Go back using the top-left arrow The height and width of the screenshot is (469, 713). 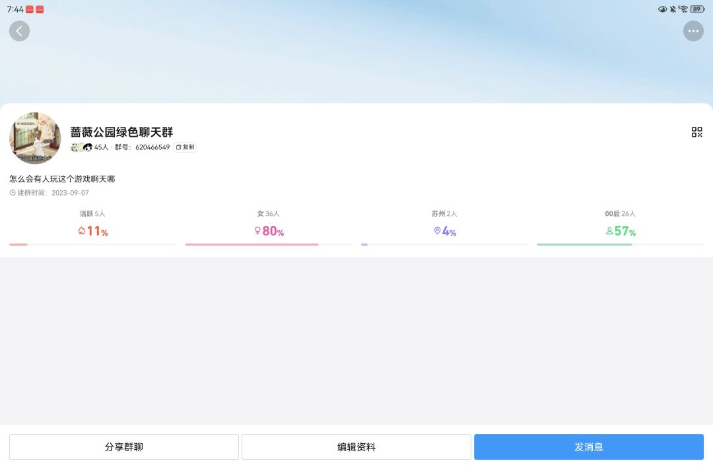click(x=19, y=31)
